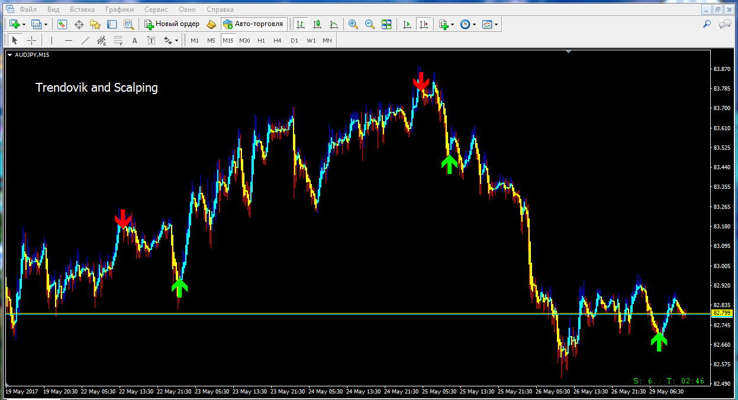The height and width of the screenshot is (400, 738).
Task: Draw a horizontal line tool
Action: point(68,40)
